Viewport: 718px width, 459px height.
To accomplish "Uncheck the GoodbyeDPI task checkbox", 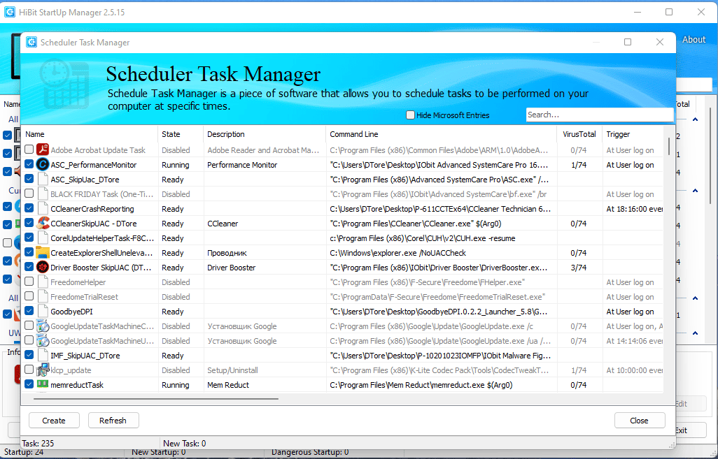I will [29, 311].
